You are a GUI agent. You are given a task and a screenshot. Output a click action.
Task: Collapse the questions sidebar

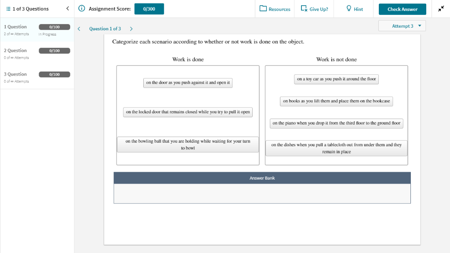tap(67, 8)
